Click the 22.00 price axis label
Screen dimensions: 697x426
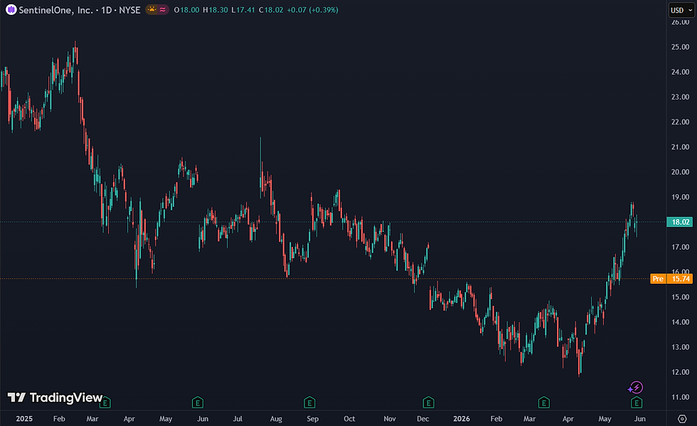[x=680, y=122]
